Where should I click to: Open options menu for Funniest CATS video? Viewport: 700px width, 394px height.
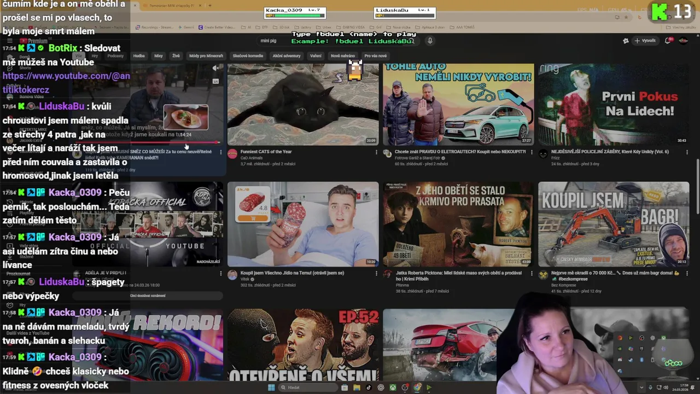pyautogui.click(x=376, y=152)
